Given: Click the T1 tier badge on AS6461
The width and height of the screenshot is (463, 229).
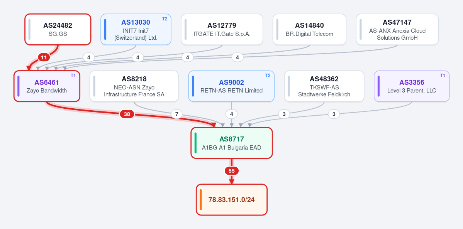Looking at the screenshot, I should [x=73, y=76].
